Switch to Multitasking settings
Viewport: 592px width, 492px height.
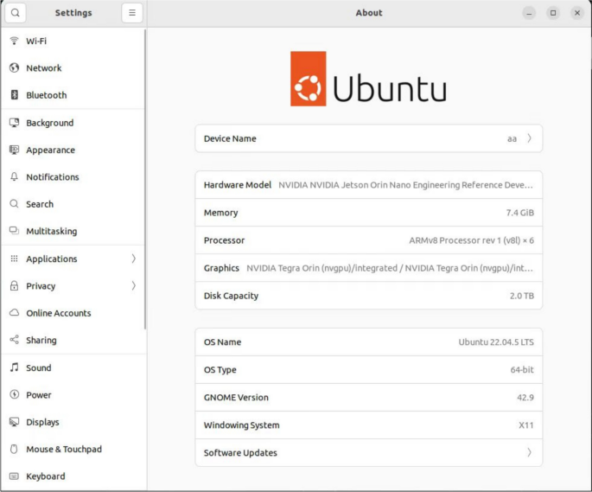click(x=51, y=232)
